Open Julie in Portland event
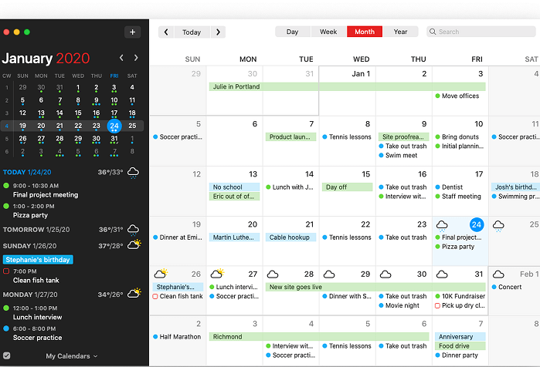 tap(347, 86)
